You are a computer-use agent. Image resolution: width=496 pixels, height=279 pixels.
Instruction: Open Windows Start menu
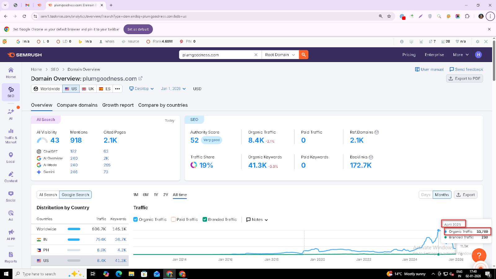[x=6, y=274]
